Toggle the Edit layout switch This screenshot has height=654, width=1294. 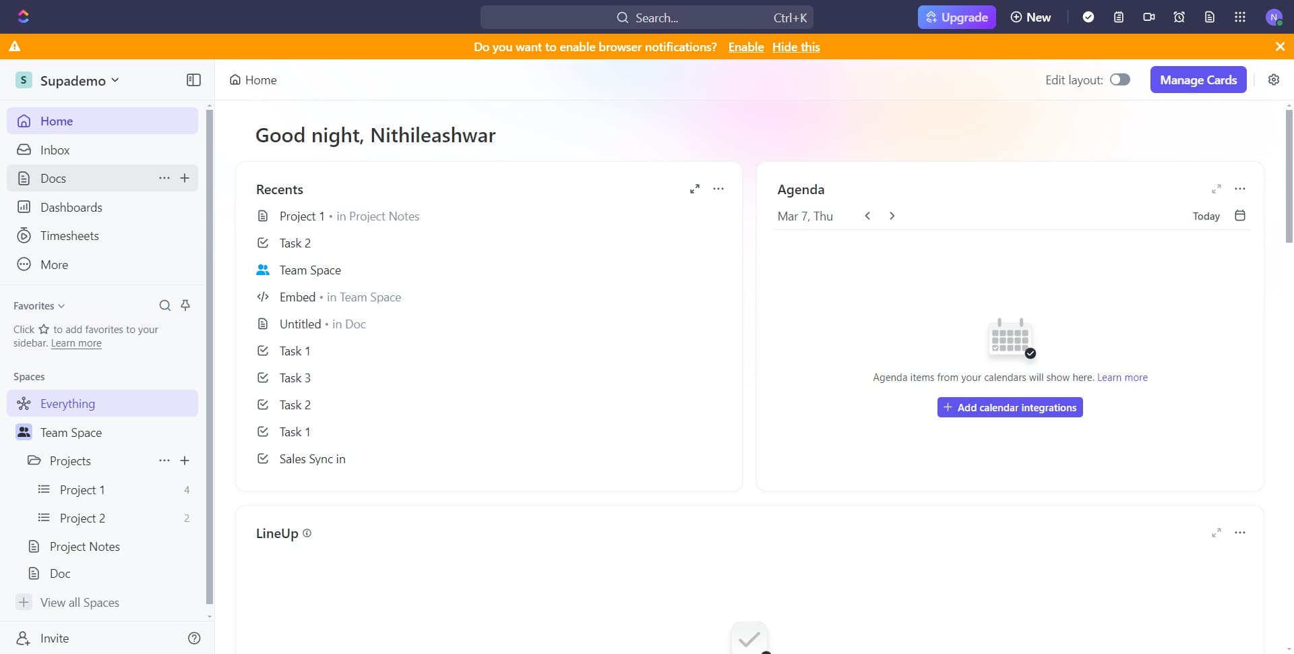click(x=1120, y=80)
